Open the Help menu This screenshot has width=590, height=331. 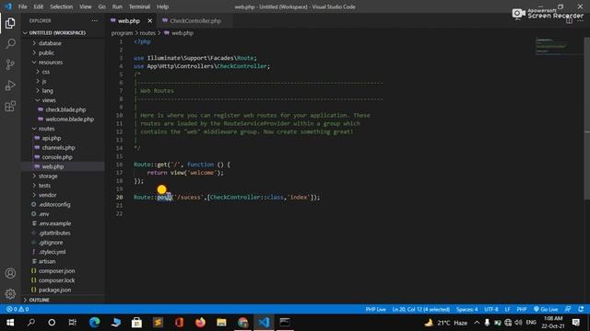click(x=162, y=6)
